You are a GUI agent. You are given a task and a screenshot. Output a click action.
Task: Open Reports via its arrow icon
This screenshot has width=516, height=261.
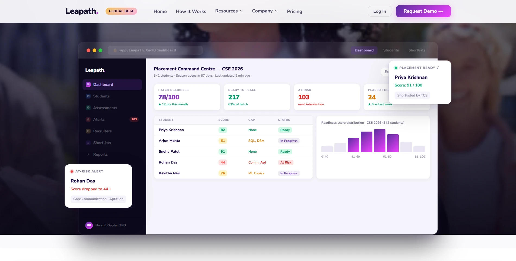point(88,154)
